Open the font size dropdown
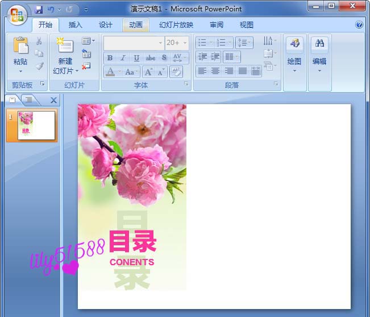Viewport: 370px width, 317px height. tap(185, 43)
